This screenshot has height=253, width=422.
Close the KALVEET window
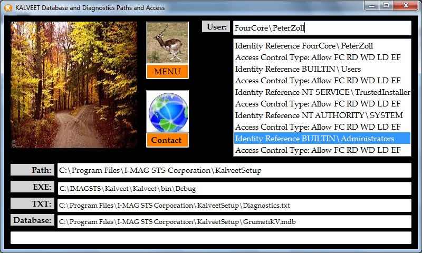click(406, 6)
